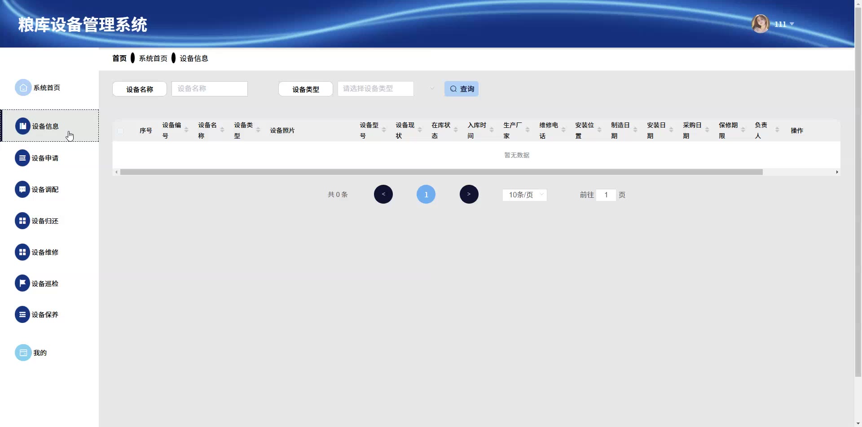Click the 粮库设备管理系统 title

83,25
